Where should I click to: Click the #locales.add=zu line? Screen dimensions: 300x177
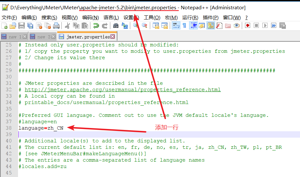click(x=42, y=166)
